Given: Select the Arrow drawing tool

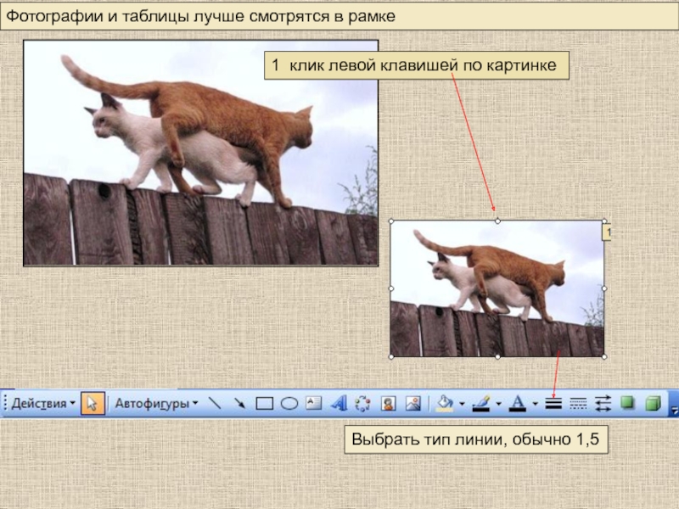Looking at the screenshot, I should click(239, 403).
